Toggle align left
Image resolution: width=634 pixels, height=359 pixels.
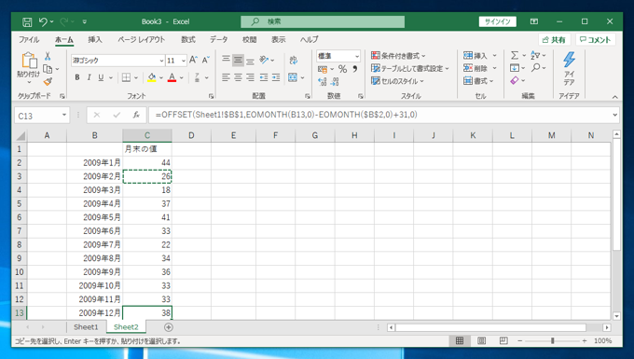226,77
